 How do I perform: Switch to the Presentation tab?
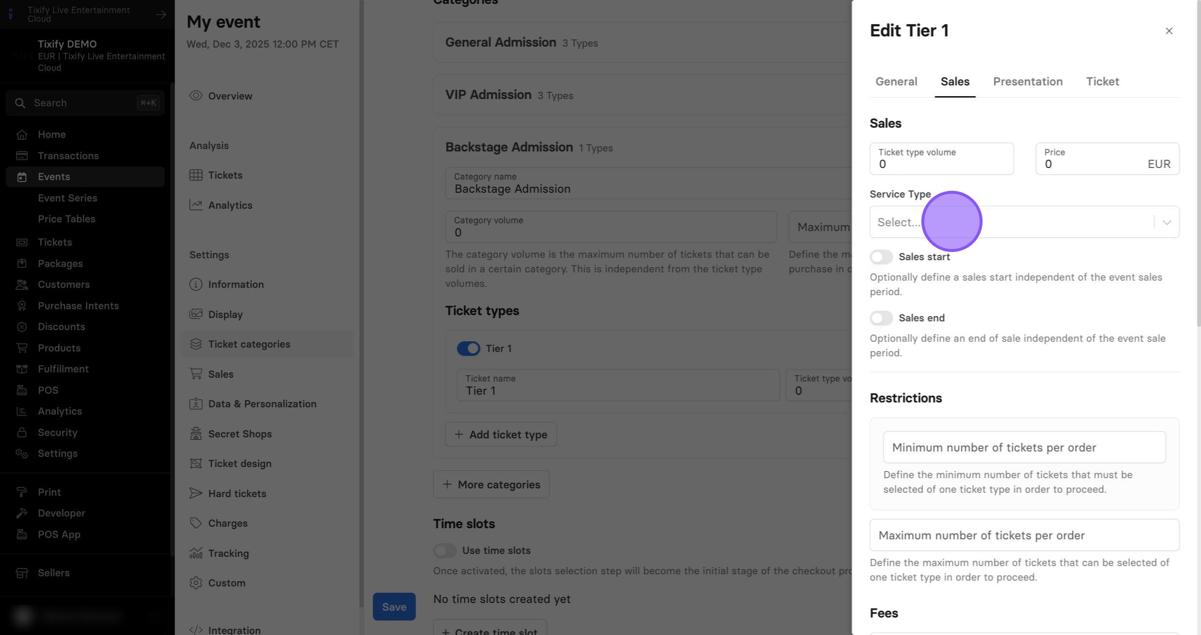click(1028, 82)
